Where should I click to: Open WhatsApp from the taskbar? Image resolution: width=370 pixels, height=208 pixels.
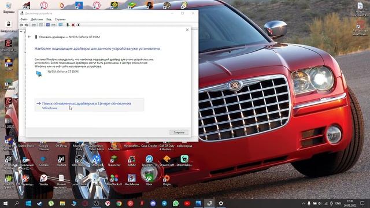click(x=176, y=203)
